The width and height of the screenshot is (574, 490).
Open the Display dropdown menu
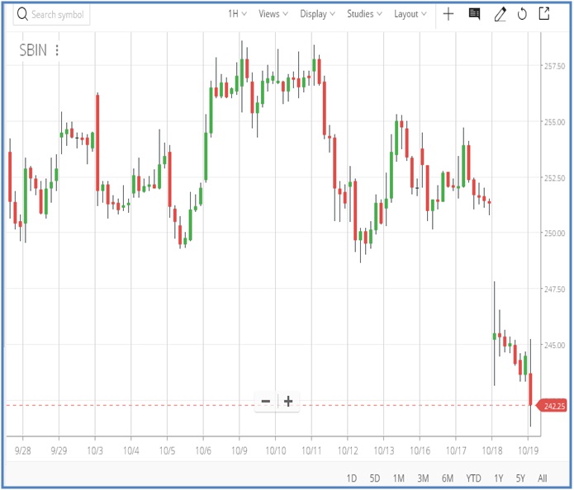[x=317, y=14]
